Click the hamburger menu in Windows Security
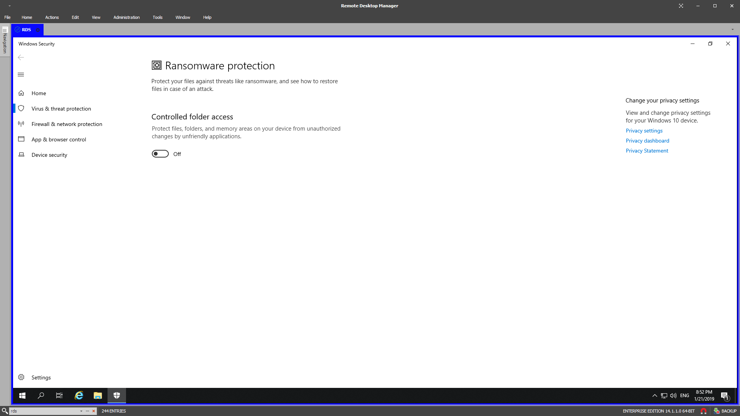Screen dimensions: 740x416 21,74
